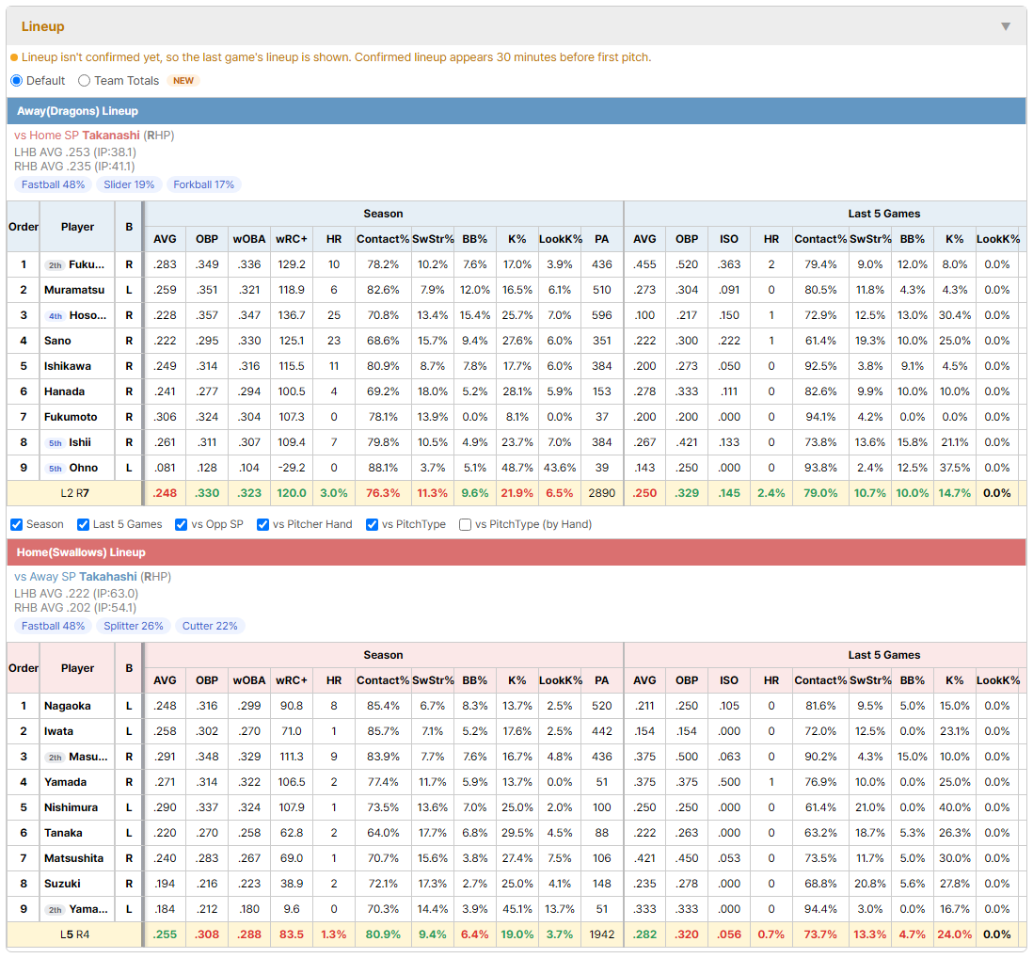
Task: Click the L2 R7 totals cell
Action: point(74,493)
